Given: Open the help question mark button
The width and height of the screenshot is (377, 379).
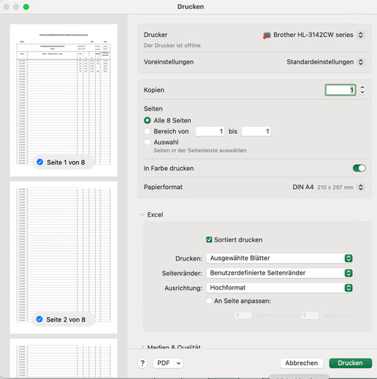Looking at the screenshot, I should click(142, 363).
